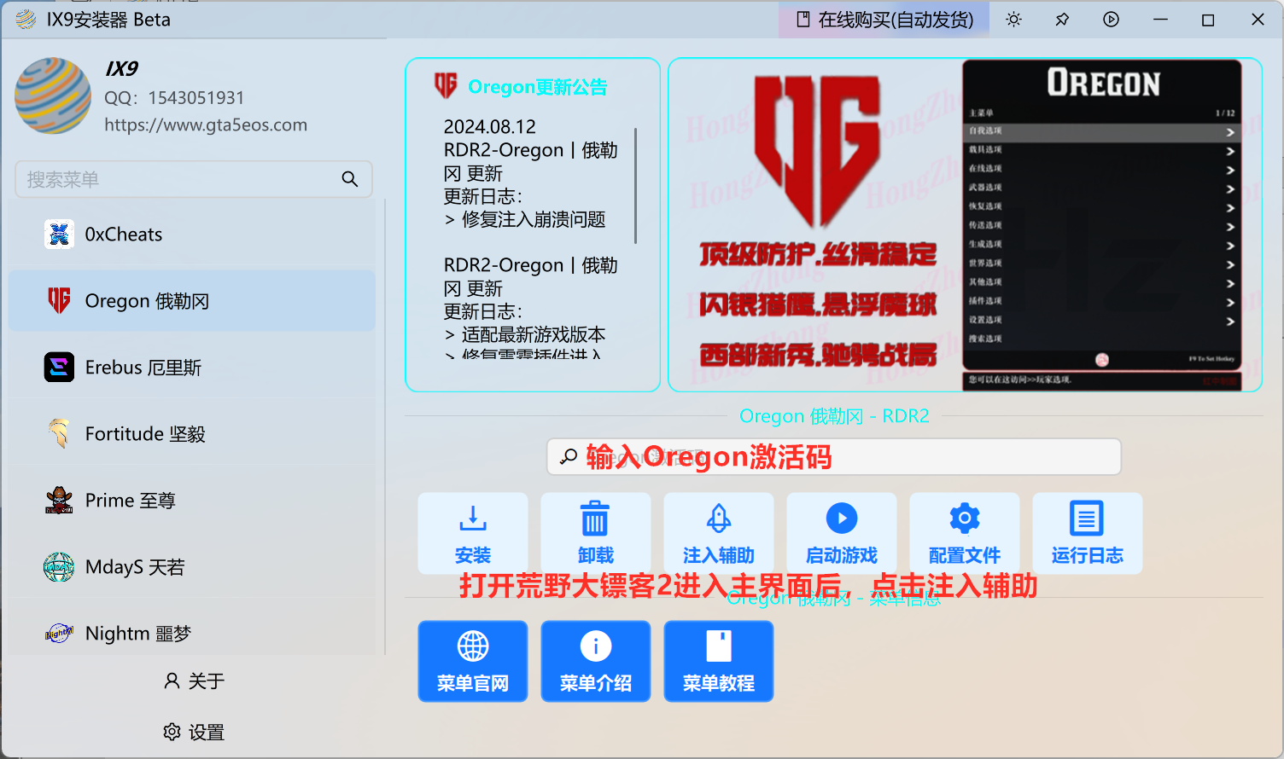Click the Prime cowboy icon

(59, 501)
